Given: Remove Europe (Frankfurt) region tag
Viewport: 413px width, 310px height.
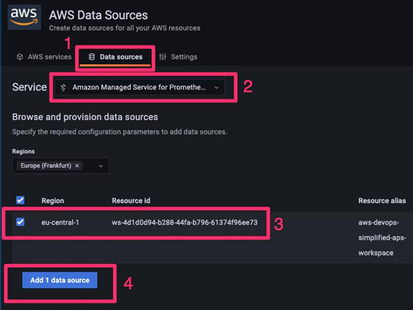Looking at the screenshot, I should tap(77, 166).
